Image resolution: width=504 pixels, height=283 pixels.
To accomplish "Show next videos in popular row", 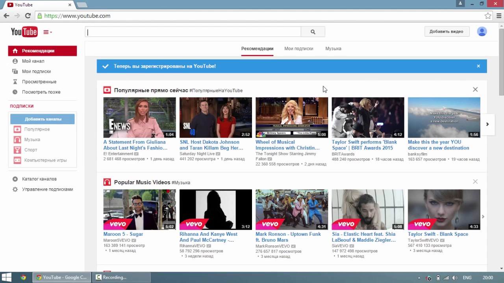I will point(487,124).
